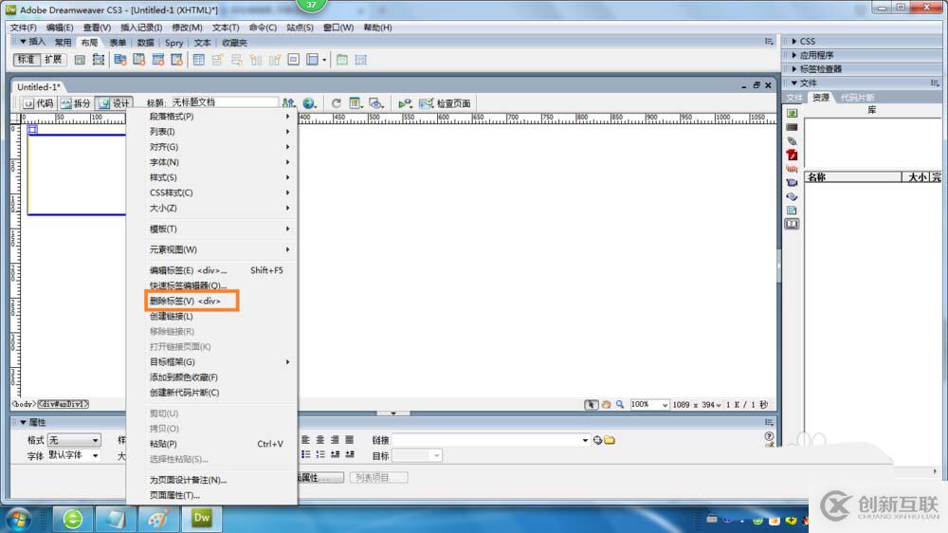Open Colors category in Assets panel
Image resolution: width=948 pixels, height=533 pixels.
(792, 127)
